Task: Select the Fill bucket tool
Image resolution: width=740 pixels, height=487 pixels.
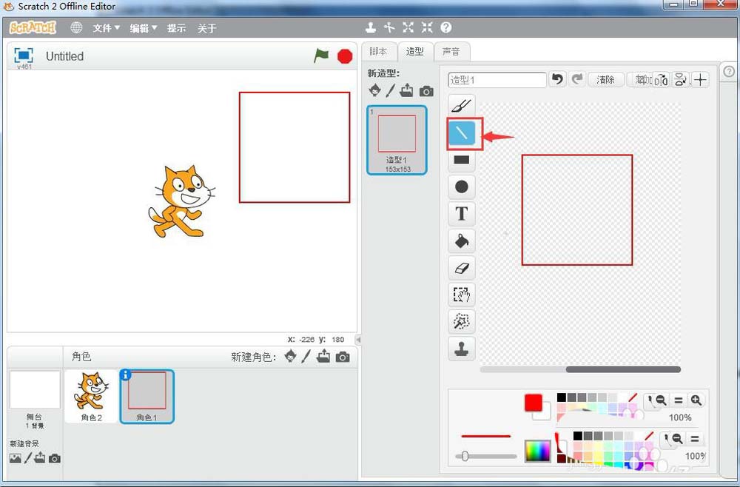Action: click(461, 241)
